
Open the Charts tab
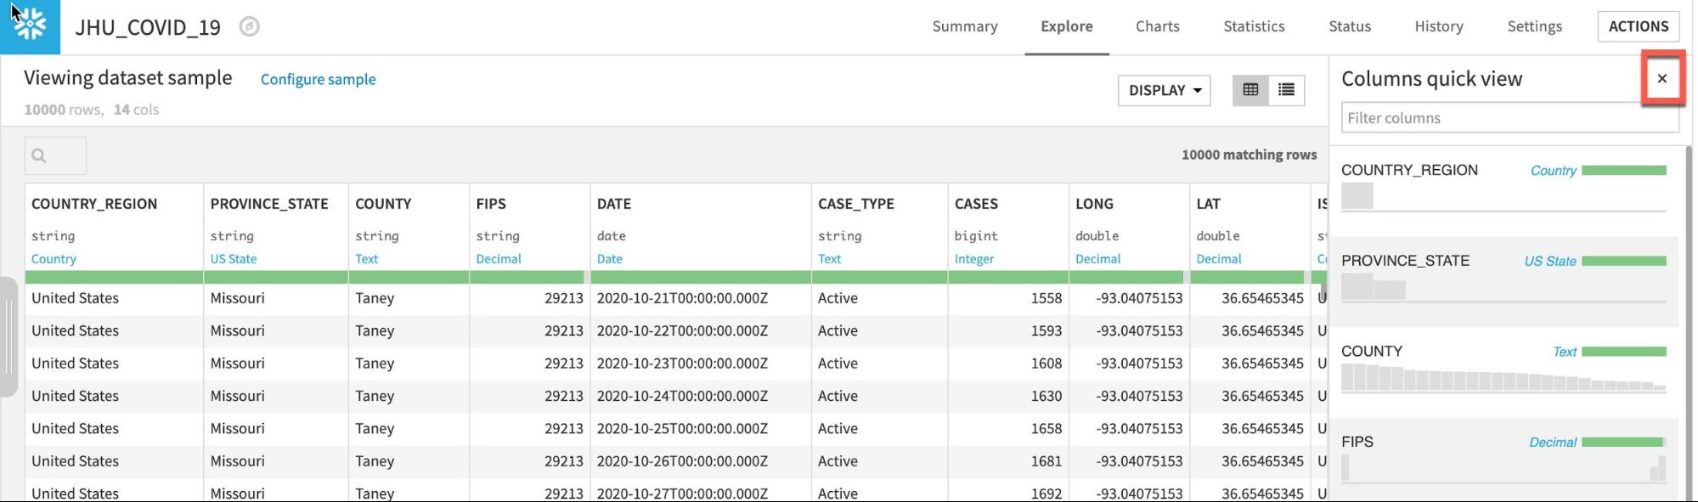pos(1157,26)
